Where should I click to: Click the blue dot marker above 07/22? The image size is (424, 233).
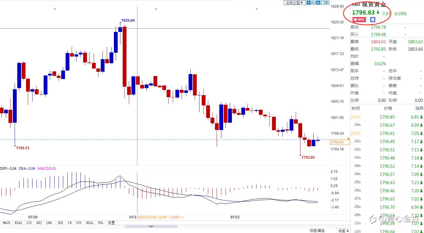point(257,9)
